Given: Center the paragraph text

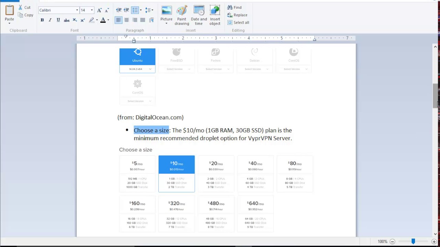Looking at the screenshot, I should point(126,20).
